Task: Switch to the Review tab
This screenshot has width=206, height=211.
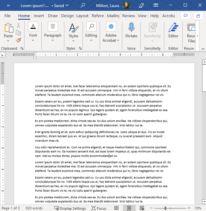Action: tap(128, 16)
